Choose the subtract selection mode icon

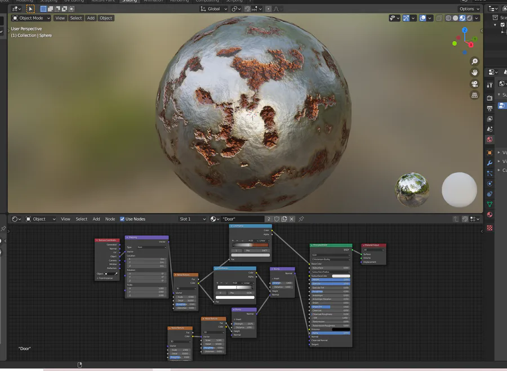57,8
